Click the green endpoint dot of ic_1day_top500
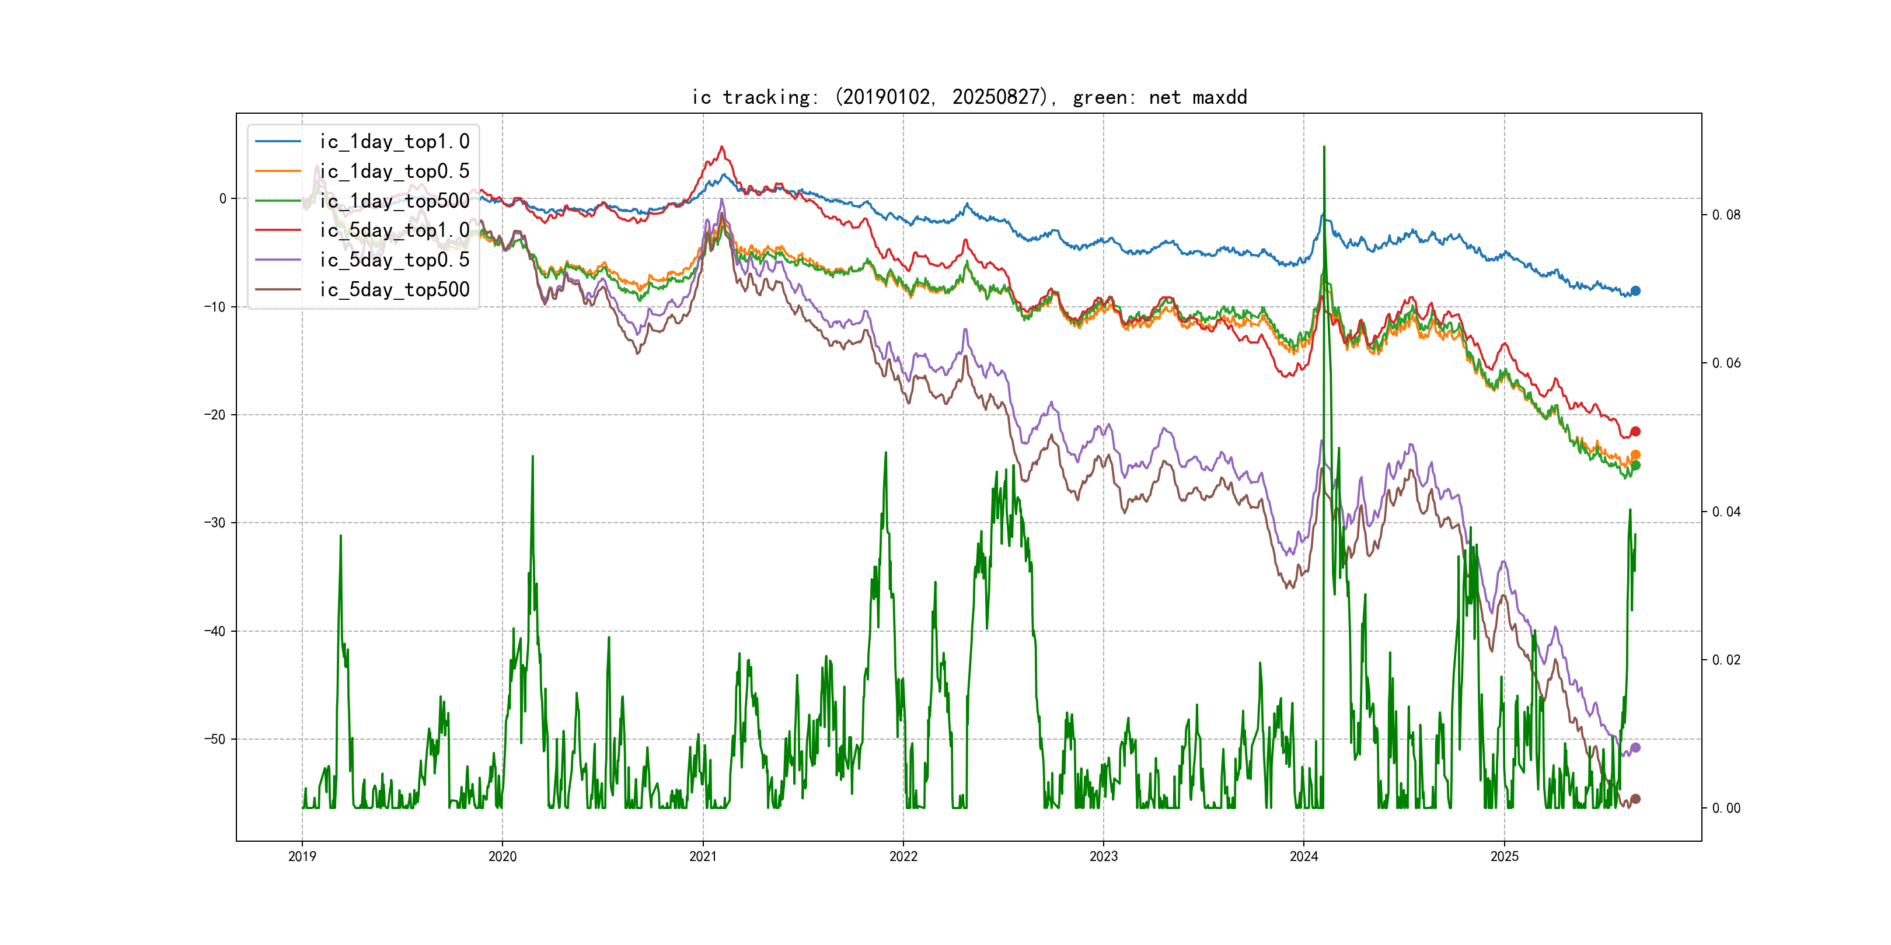The width and height of the screenshot is (1891, 945). [1635, 465]
